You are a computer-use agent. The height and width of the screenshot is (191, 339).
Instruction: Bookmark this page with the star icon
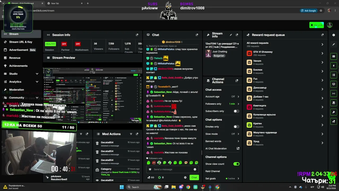pos(321,11)
